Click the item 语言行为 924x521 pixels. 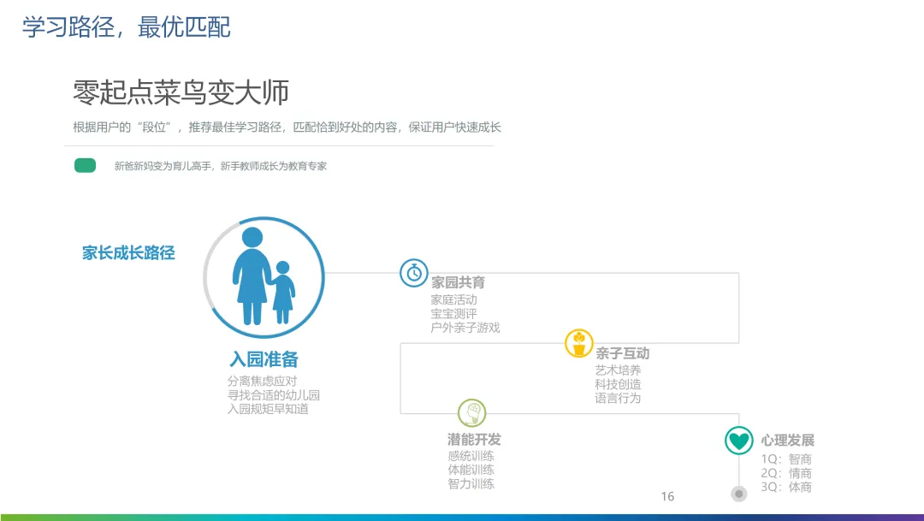618,398
